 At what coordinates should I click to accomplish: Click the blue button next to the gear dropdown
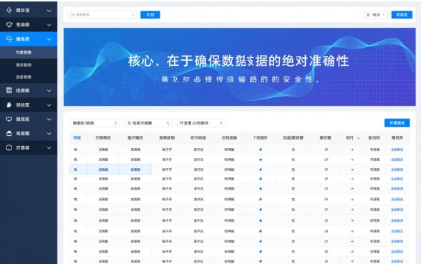402,15
